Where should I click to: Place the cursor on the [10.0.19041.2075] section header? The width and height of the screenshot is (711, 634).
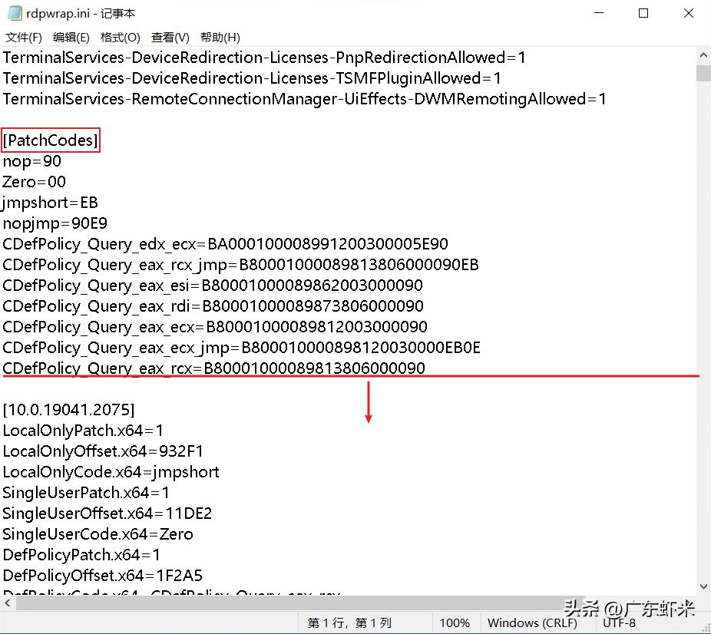pos(68,409)
